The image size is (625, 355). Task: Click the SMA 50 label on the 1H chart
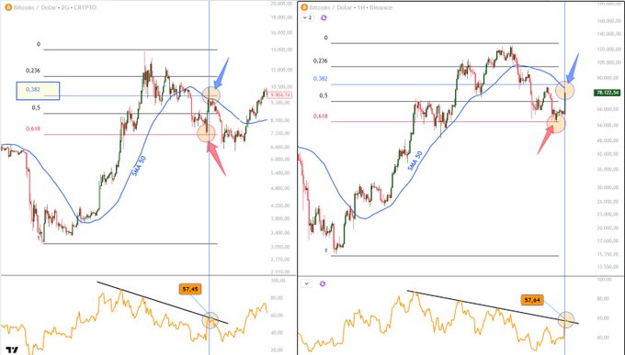415,161
